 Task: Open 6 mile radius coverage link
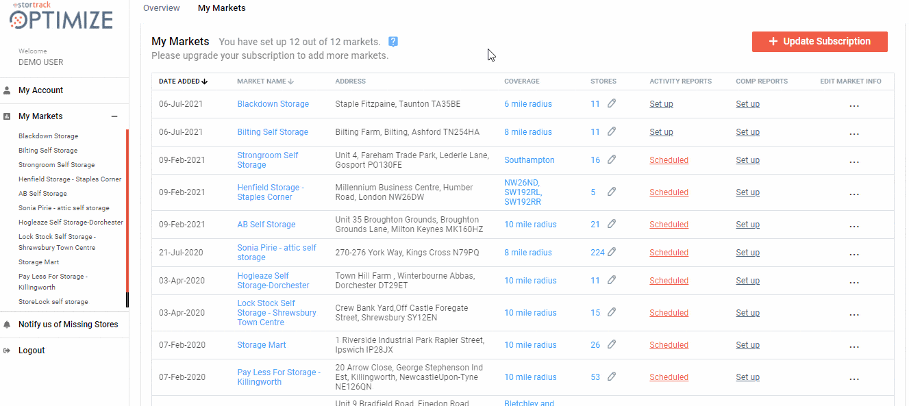[528, 104]
